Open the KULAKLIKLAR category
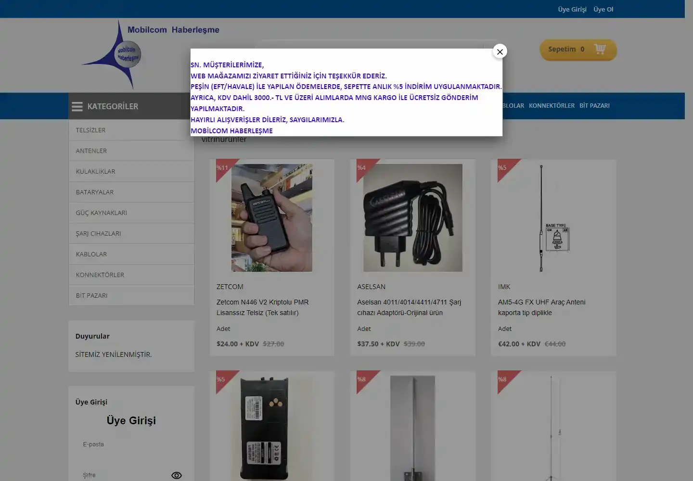This screenshot has height=481, width=693. pyautogui.click(x=131, y=171)
